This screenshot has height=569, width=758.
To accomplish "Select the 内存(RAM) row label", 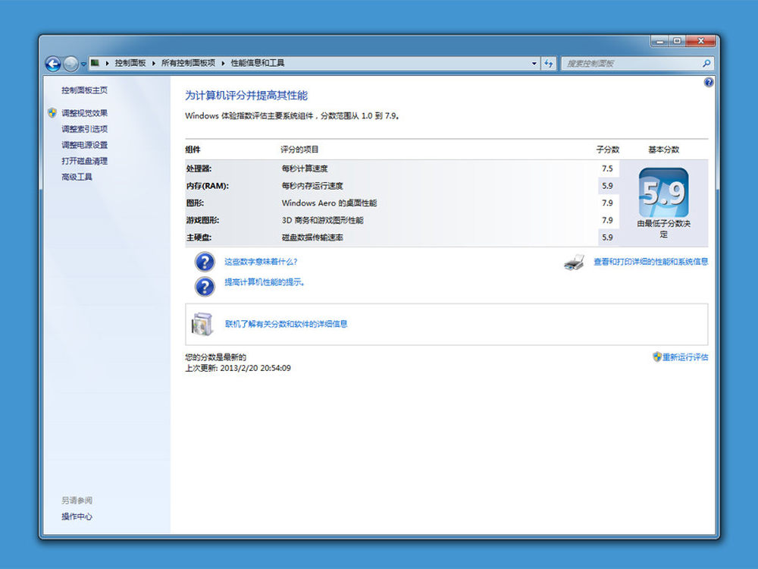I will (x=208, y=186).
